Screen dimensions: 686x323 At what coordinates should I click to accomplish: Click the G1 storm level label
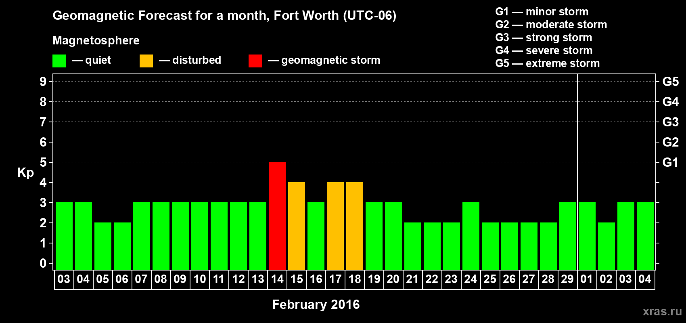pyautogui.click(x=670, y=162)
